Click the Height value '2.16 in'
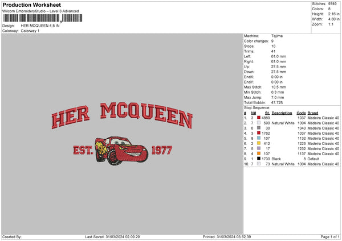 (333, 14)
